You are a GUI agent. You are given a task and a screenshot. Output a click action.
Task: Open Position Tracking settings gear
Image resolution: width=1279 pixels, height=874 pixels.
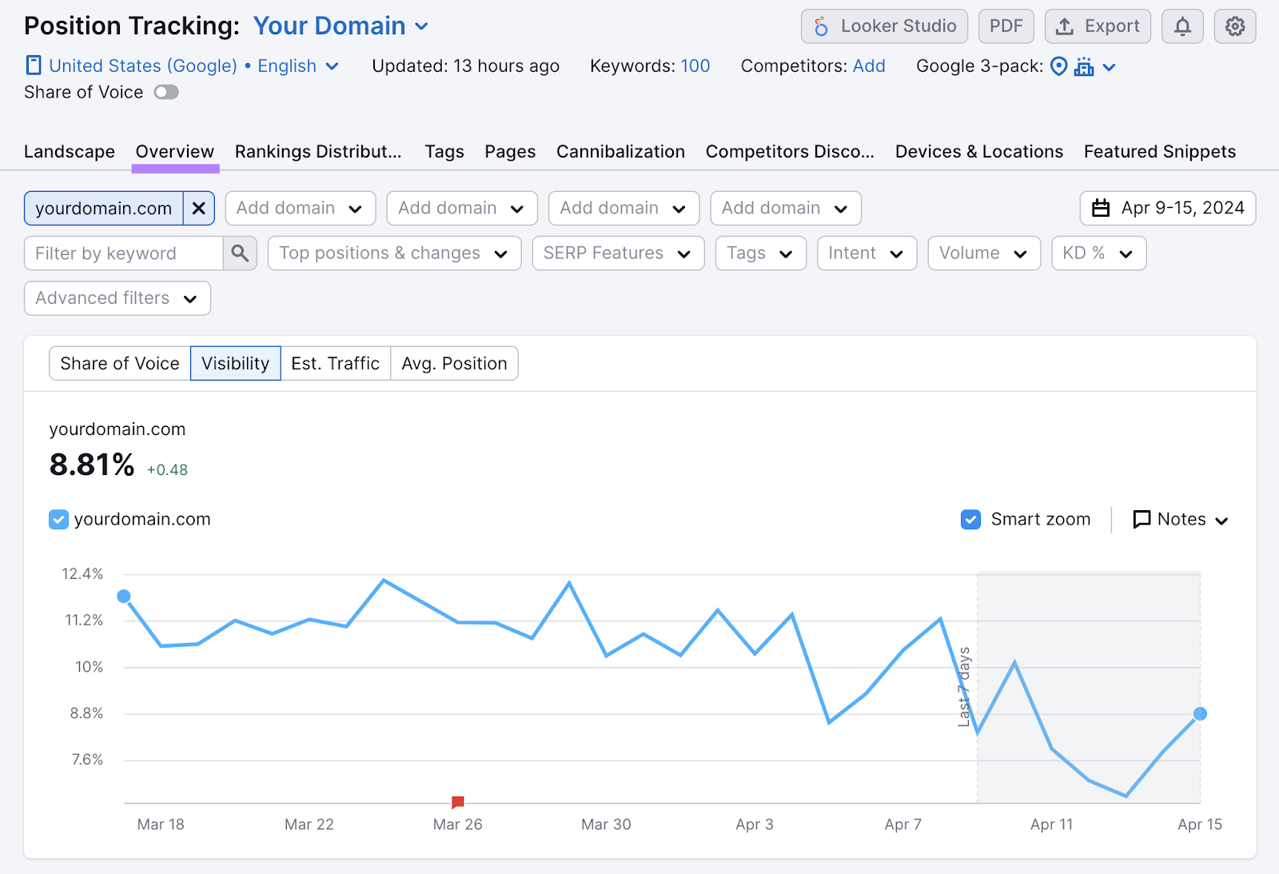1234,26
